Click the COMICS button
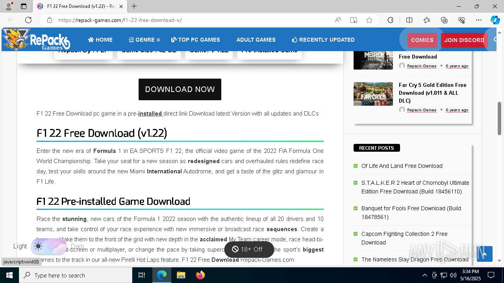504x283 pixels. click(422, 40)
